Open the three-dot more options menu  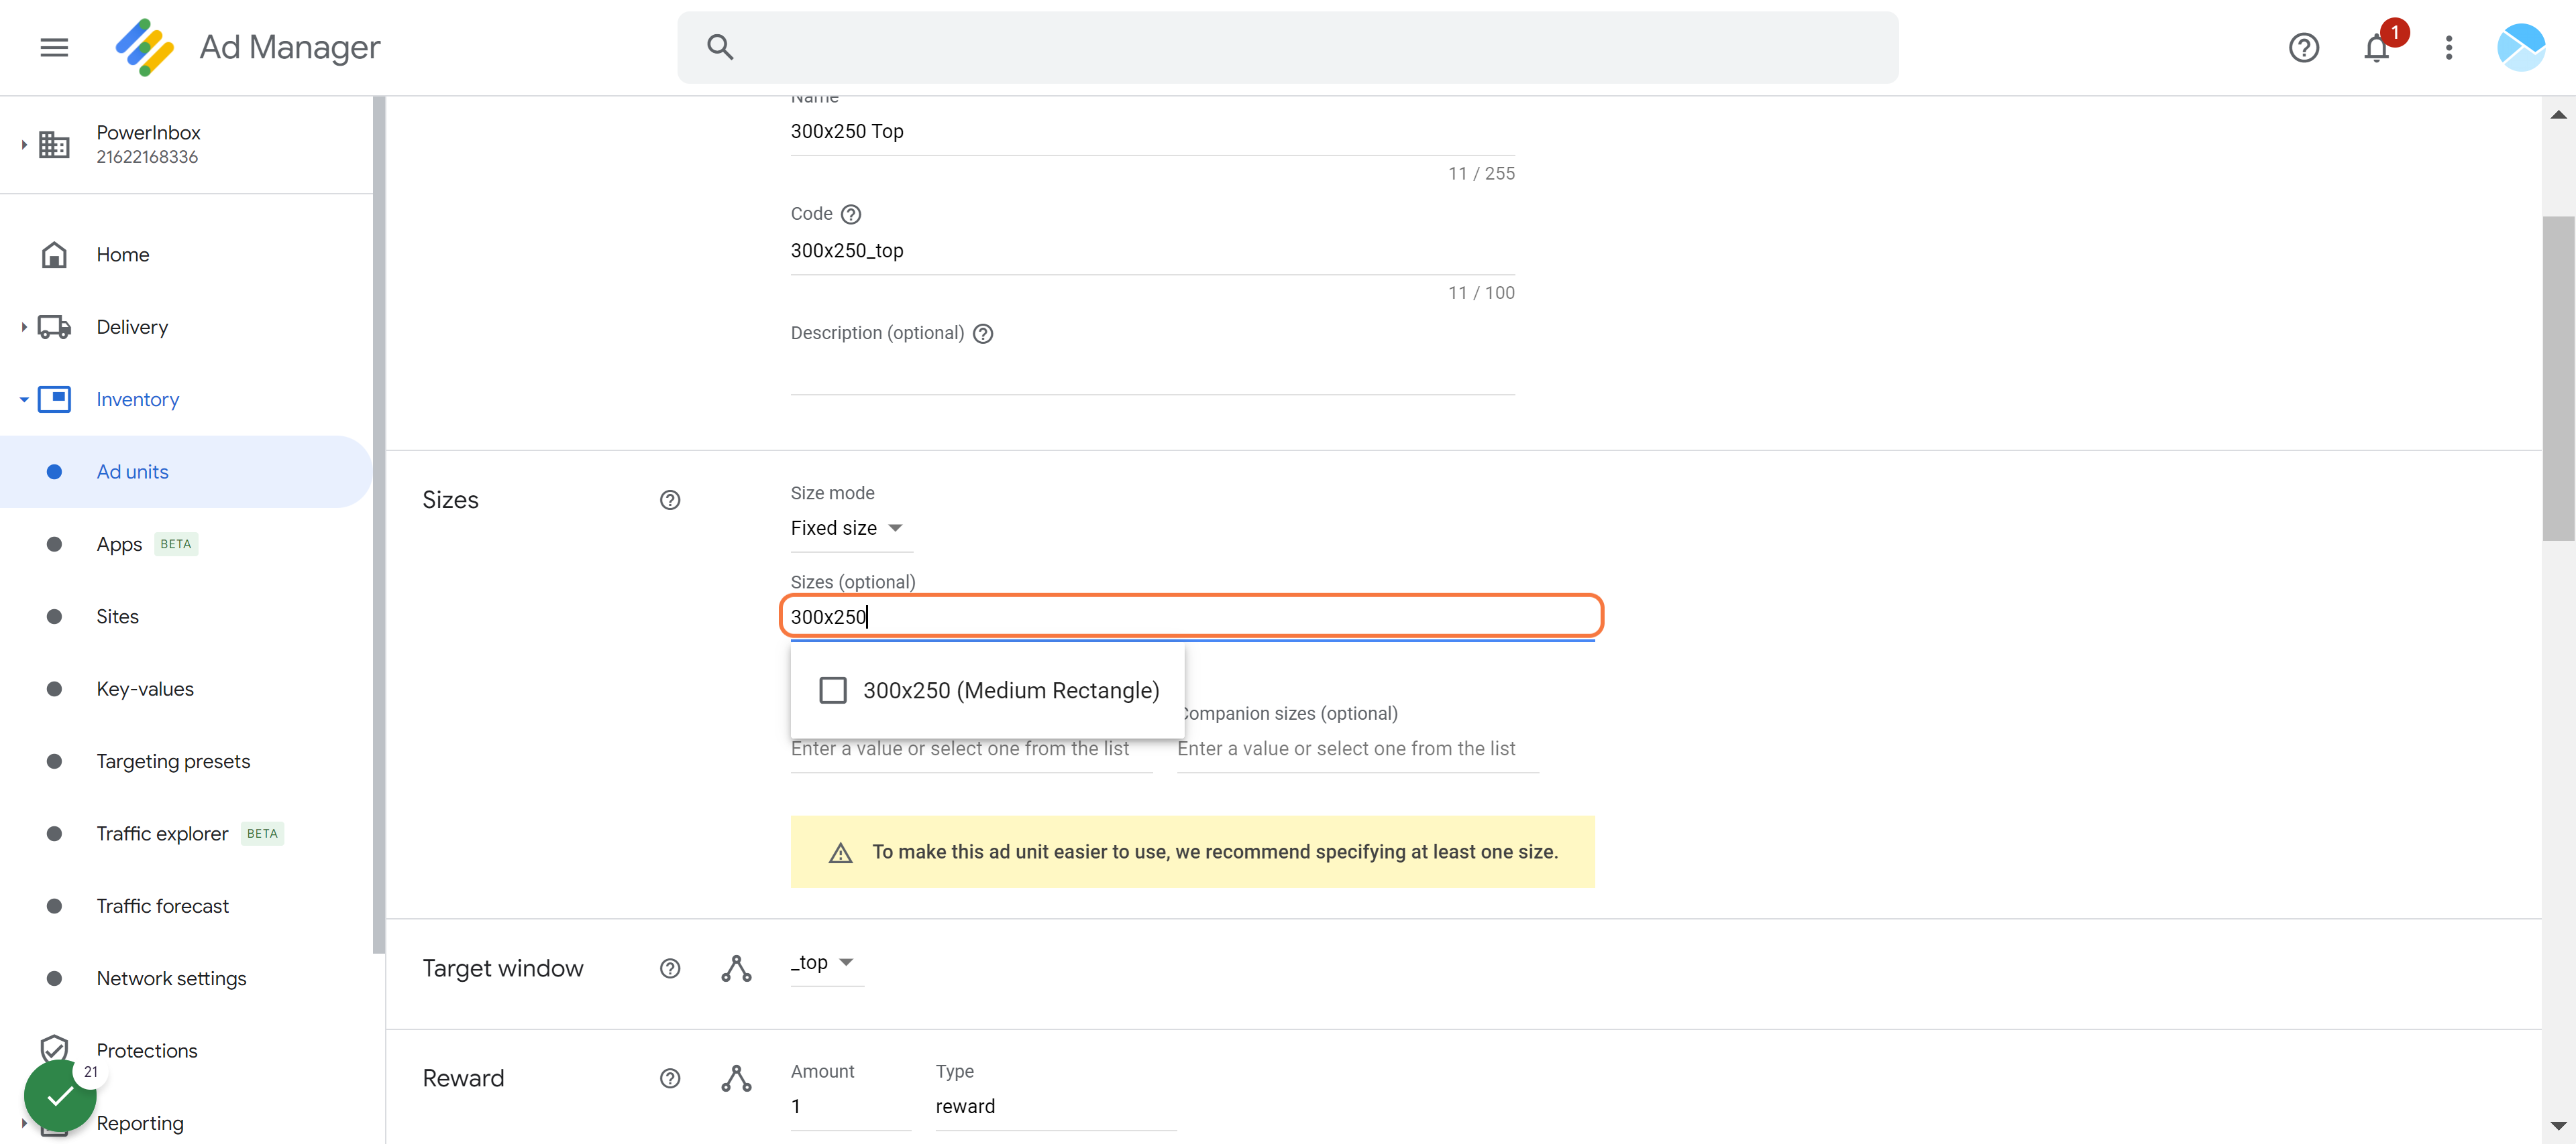tap(2448, 47)
